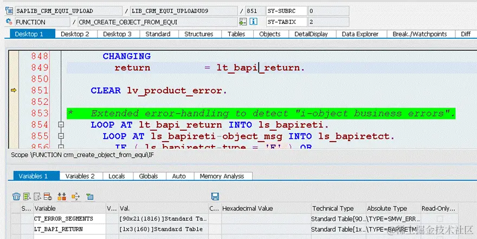Screen dimensions: 477x239
Task: Click the Variable column header
Action: pos(69,208)
